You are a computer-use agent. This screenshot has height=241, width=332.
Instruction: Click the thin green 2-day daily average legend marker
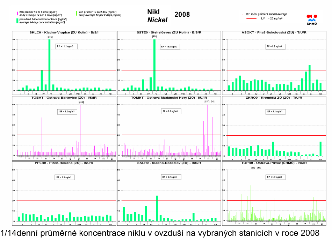click(77, 13)
